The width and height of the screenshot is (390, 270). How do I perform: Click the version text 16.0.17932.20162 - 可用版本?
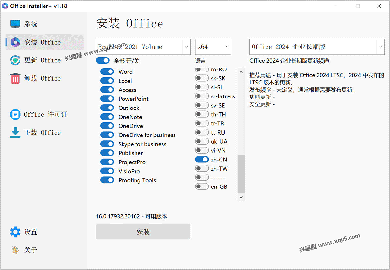tap(131, 216)
